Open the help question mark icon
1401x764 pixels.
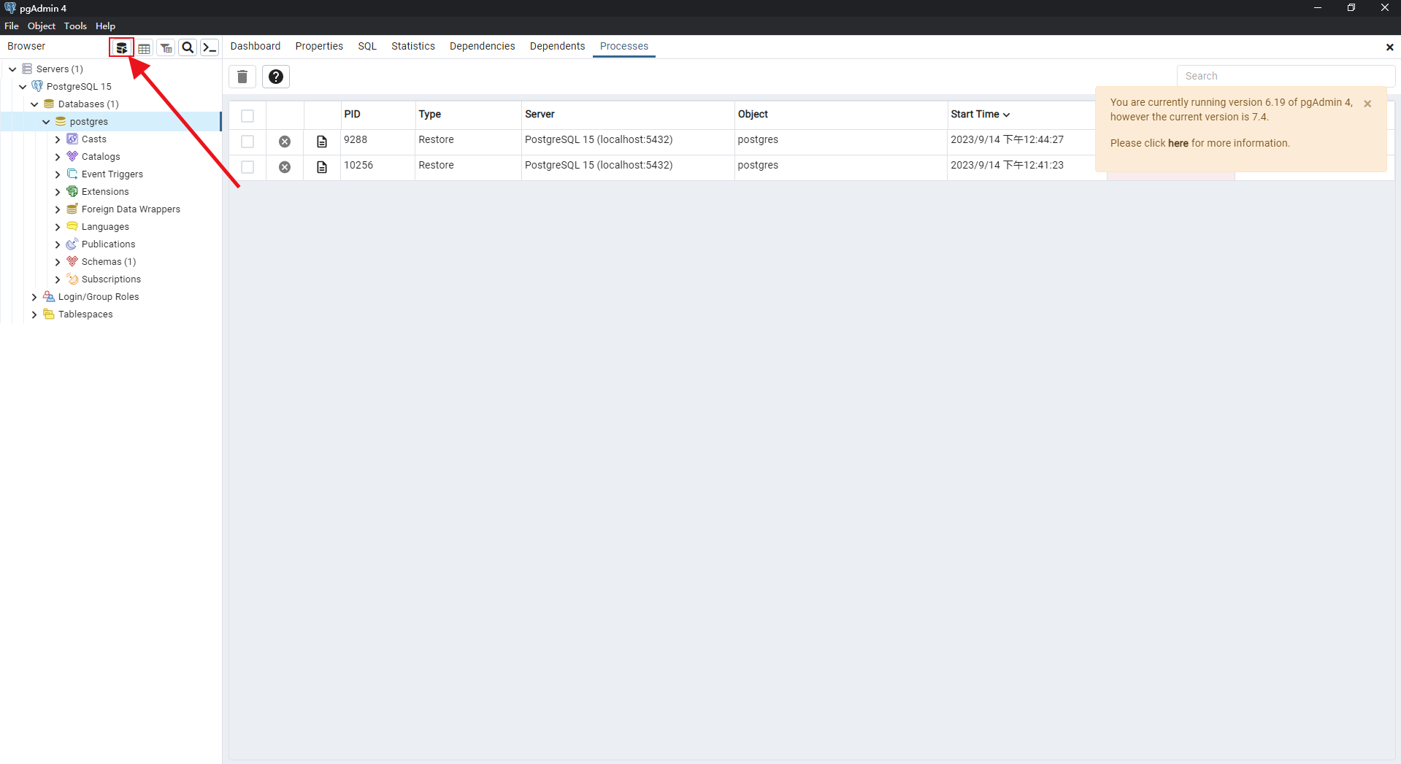click(x=276, y=77)
